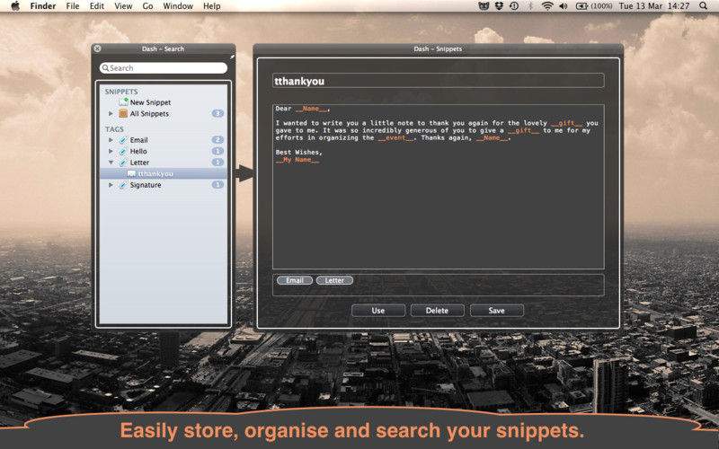Click the battery status icon
Screen dimensions: 719x449
(x=581, y=6)
